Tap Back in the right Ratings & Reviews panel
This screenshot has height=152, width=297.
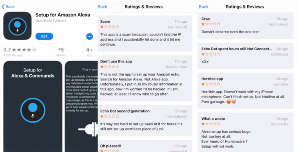204,7
